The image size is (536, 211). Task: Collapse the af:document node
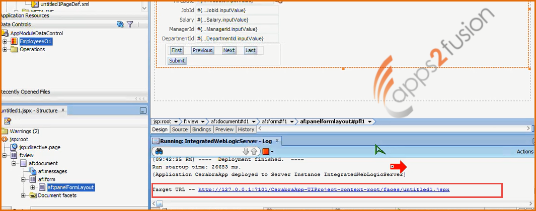pyautogui.click(x=14, y=163)
